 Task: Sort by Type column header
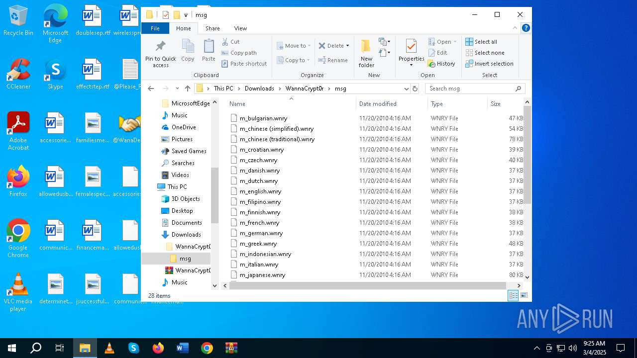pos(457,104)
